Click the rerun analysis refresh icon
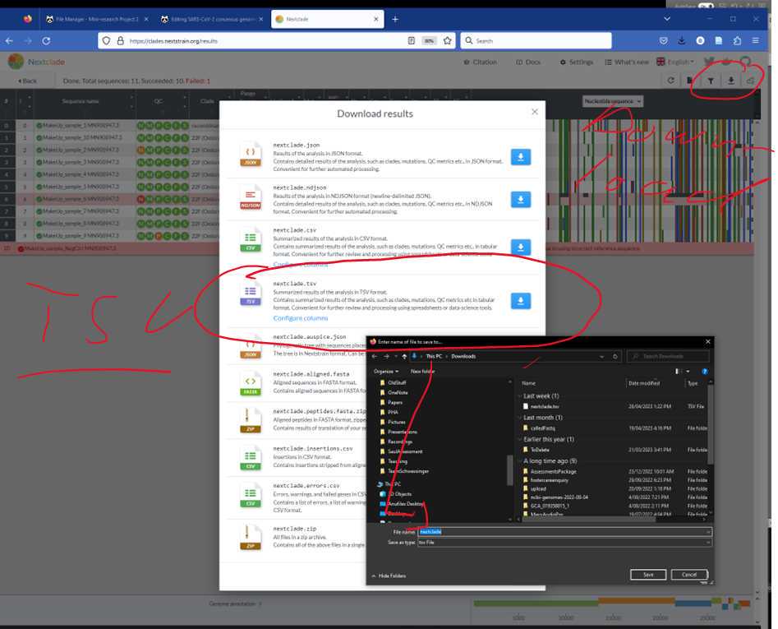Viewport: 778px width, 629px height. tap(670, 81)
